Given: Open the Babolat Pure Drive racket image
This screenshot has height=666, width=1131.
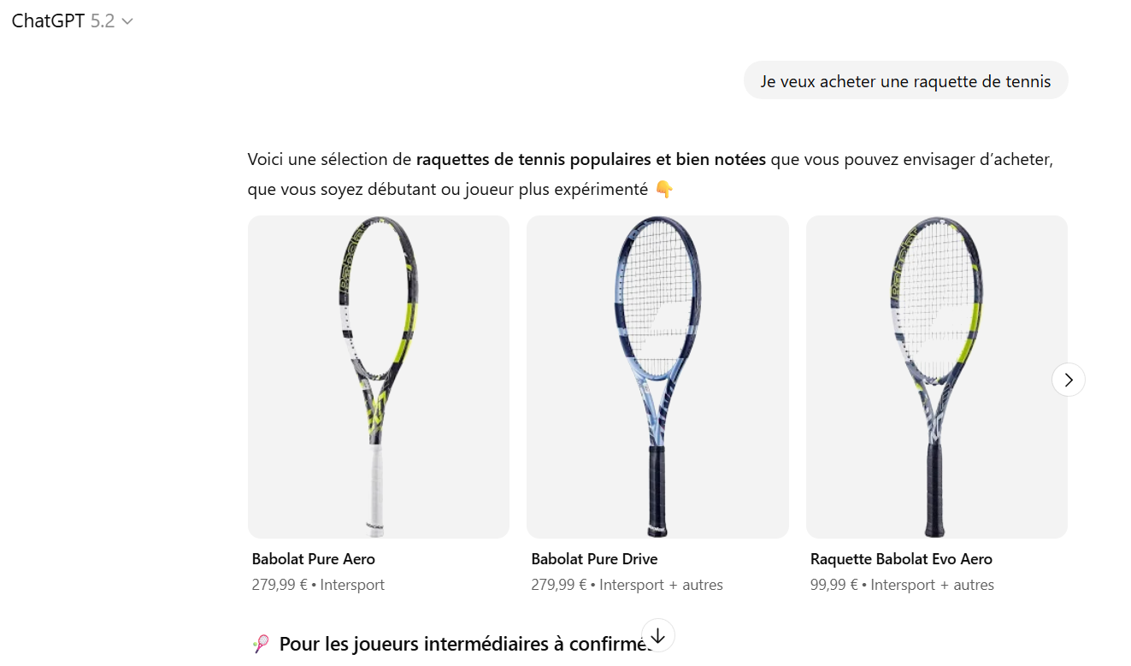Looking at the screenshot, I should (657, 377).
